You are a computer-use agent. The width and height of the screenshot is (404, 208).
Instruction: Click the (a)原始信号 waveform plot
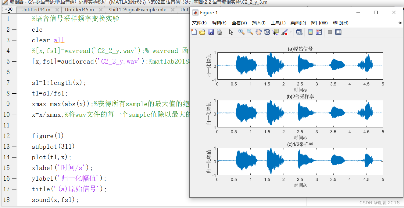coord(300,66)
